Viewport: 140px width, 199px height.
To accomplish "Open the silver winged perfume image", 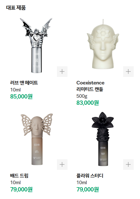I will tap(36, 45).
